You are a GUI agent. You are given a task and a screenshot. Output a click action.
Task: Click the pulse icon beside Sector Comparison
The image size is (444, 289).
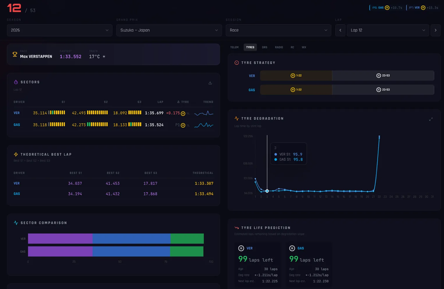(16, 223)
